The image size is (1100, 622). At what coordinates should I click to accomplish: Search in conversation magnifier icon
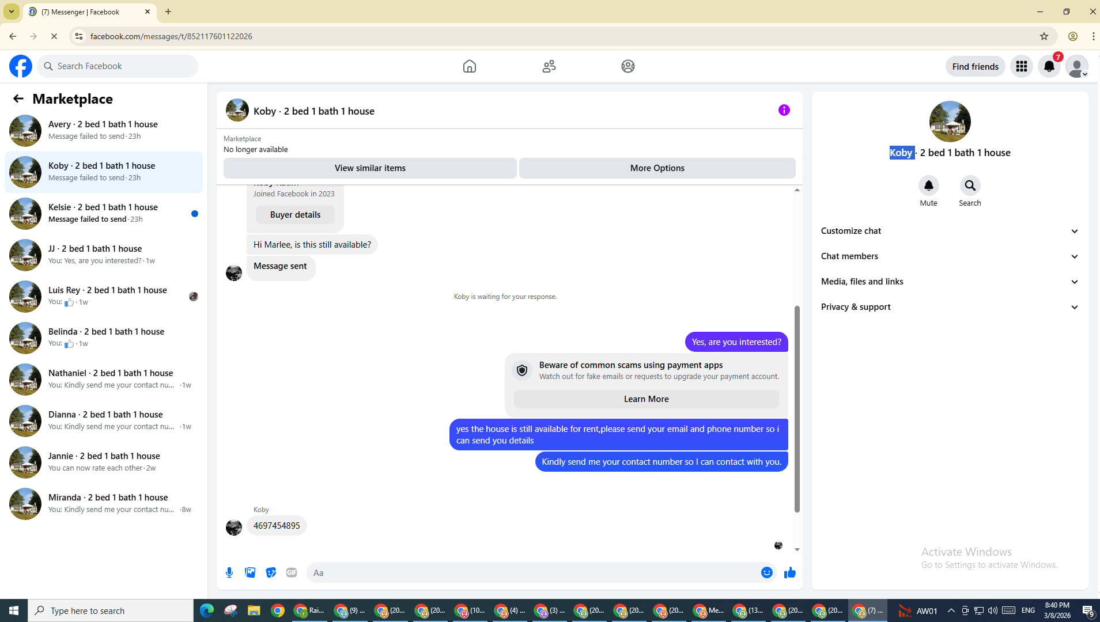click(970, 185)
